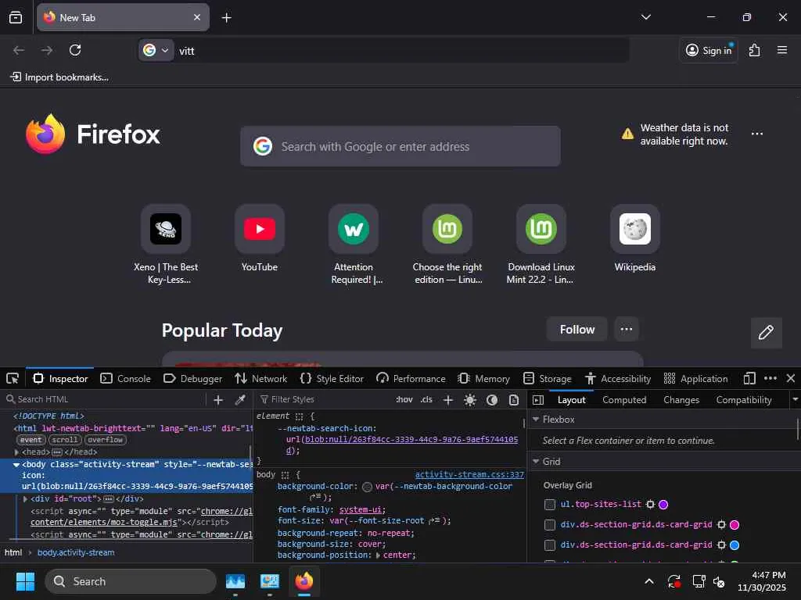Open the Computed sidebar tab

tap(624, 400)
